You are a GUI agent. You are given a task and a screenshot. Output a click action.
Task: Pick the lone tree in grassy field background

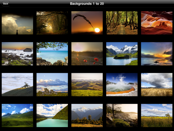pyautogui.click(x=157, y=115)
